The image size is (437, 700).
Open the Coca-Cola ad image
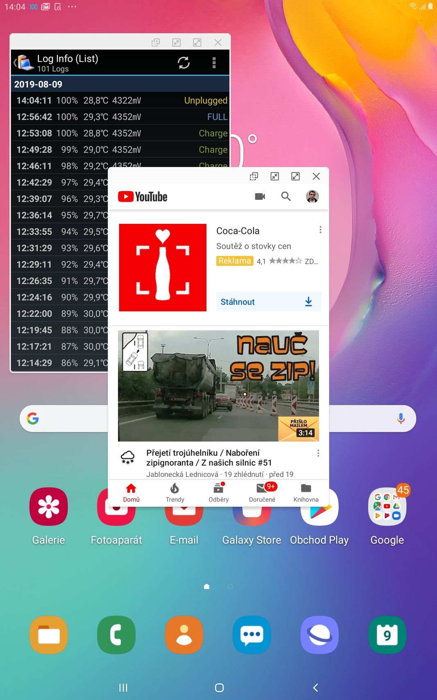(x=163, y=267)
